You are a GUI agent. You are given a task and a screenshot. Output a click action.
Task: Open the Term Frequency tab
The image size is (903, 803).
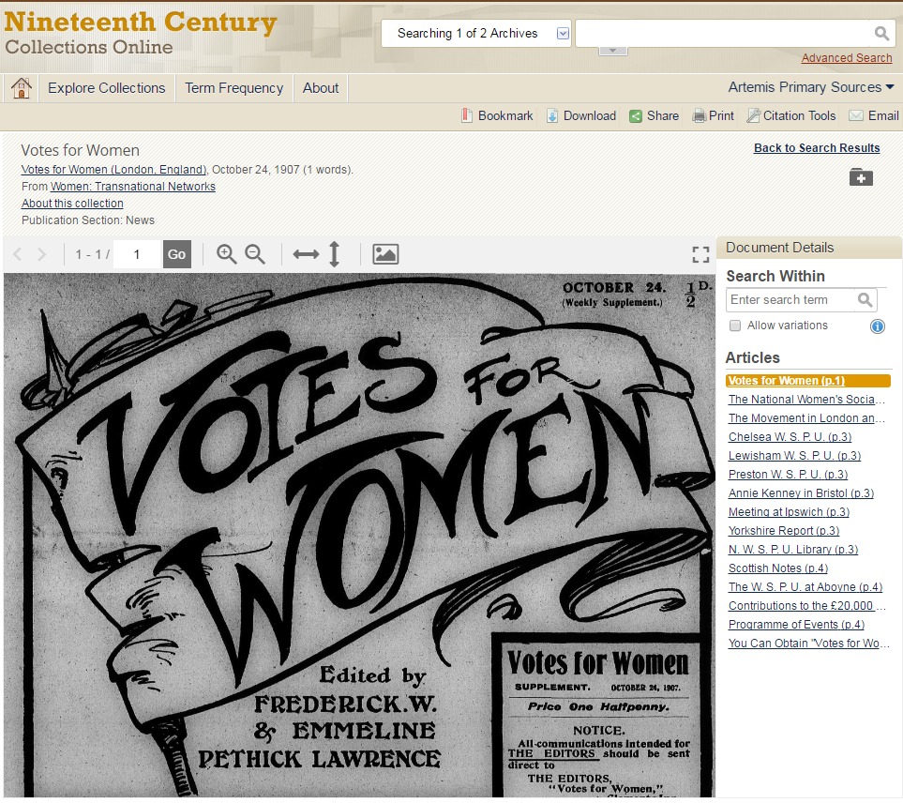coord(233,88)
